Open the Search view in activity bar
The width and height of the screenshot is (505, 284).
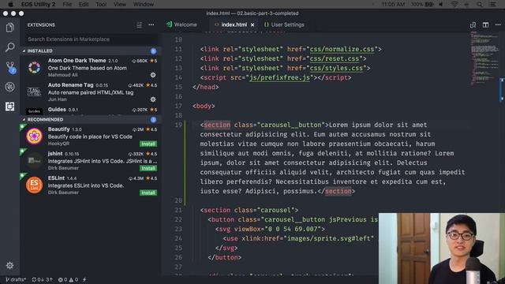(10, 47)
